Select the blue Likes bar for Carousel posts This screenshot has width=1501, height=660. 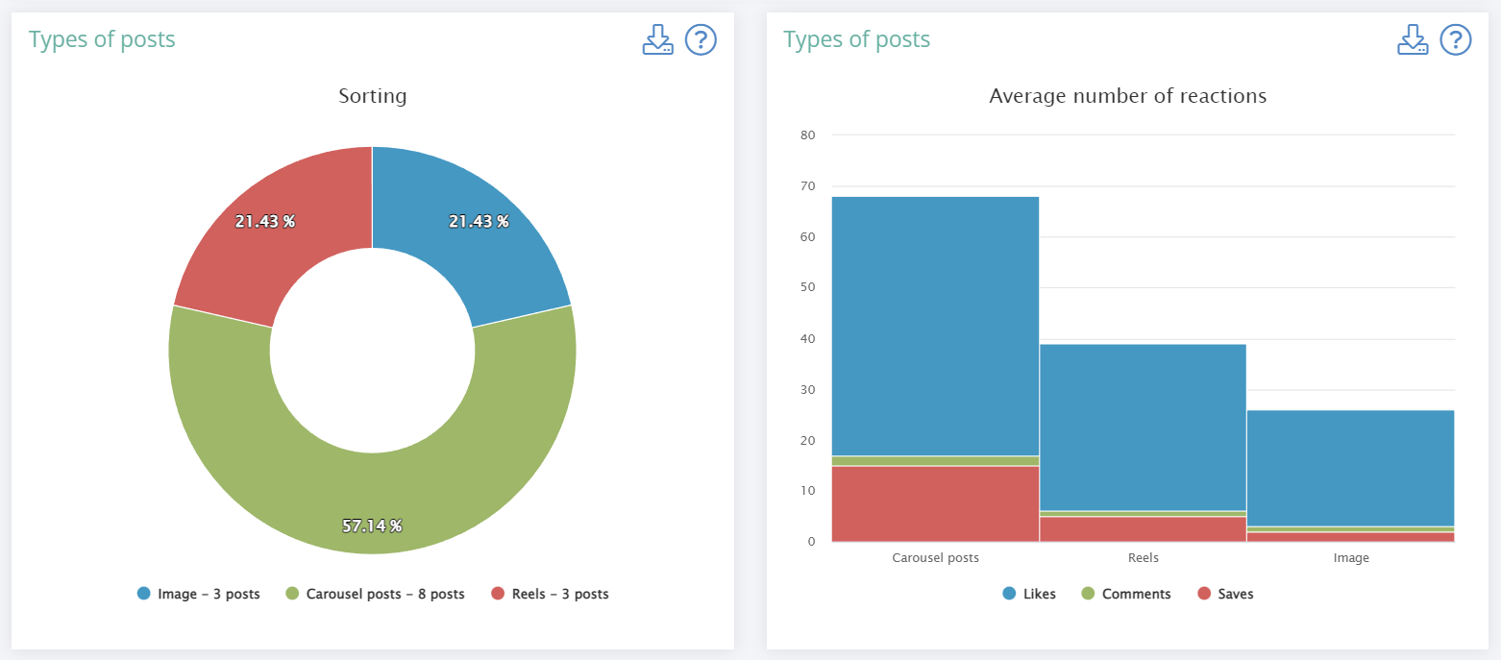coord(935,327)
